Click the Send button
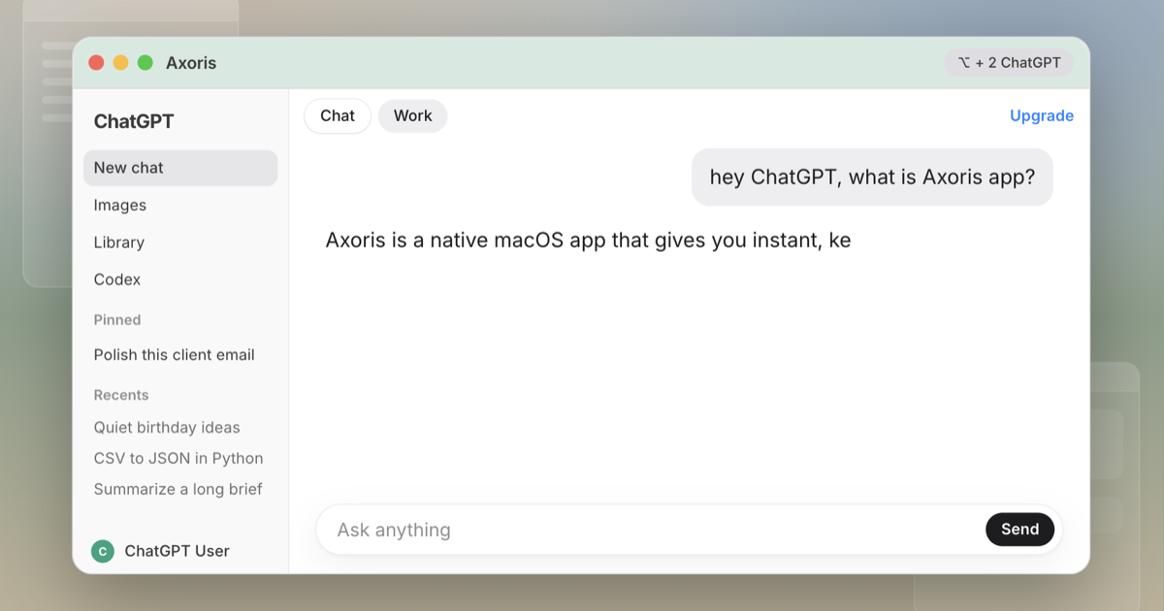 (1019, 530)
